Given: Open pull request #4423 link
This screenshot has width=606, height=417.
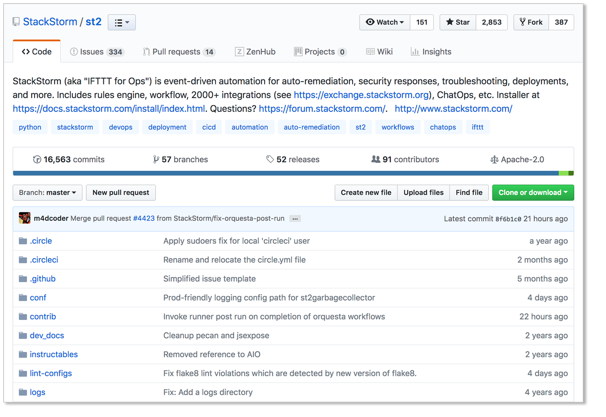Looking at the screenshot, I should pos(144,218).
